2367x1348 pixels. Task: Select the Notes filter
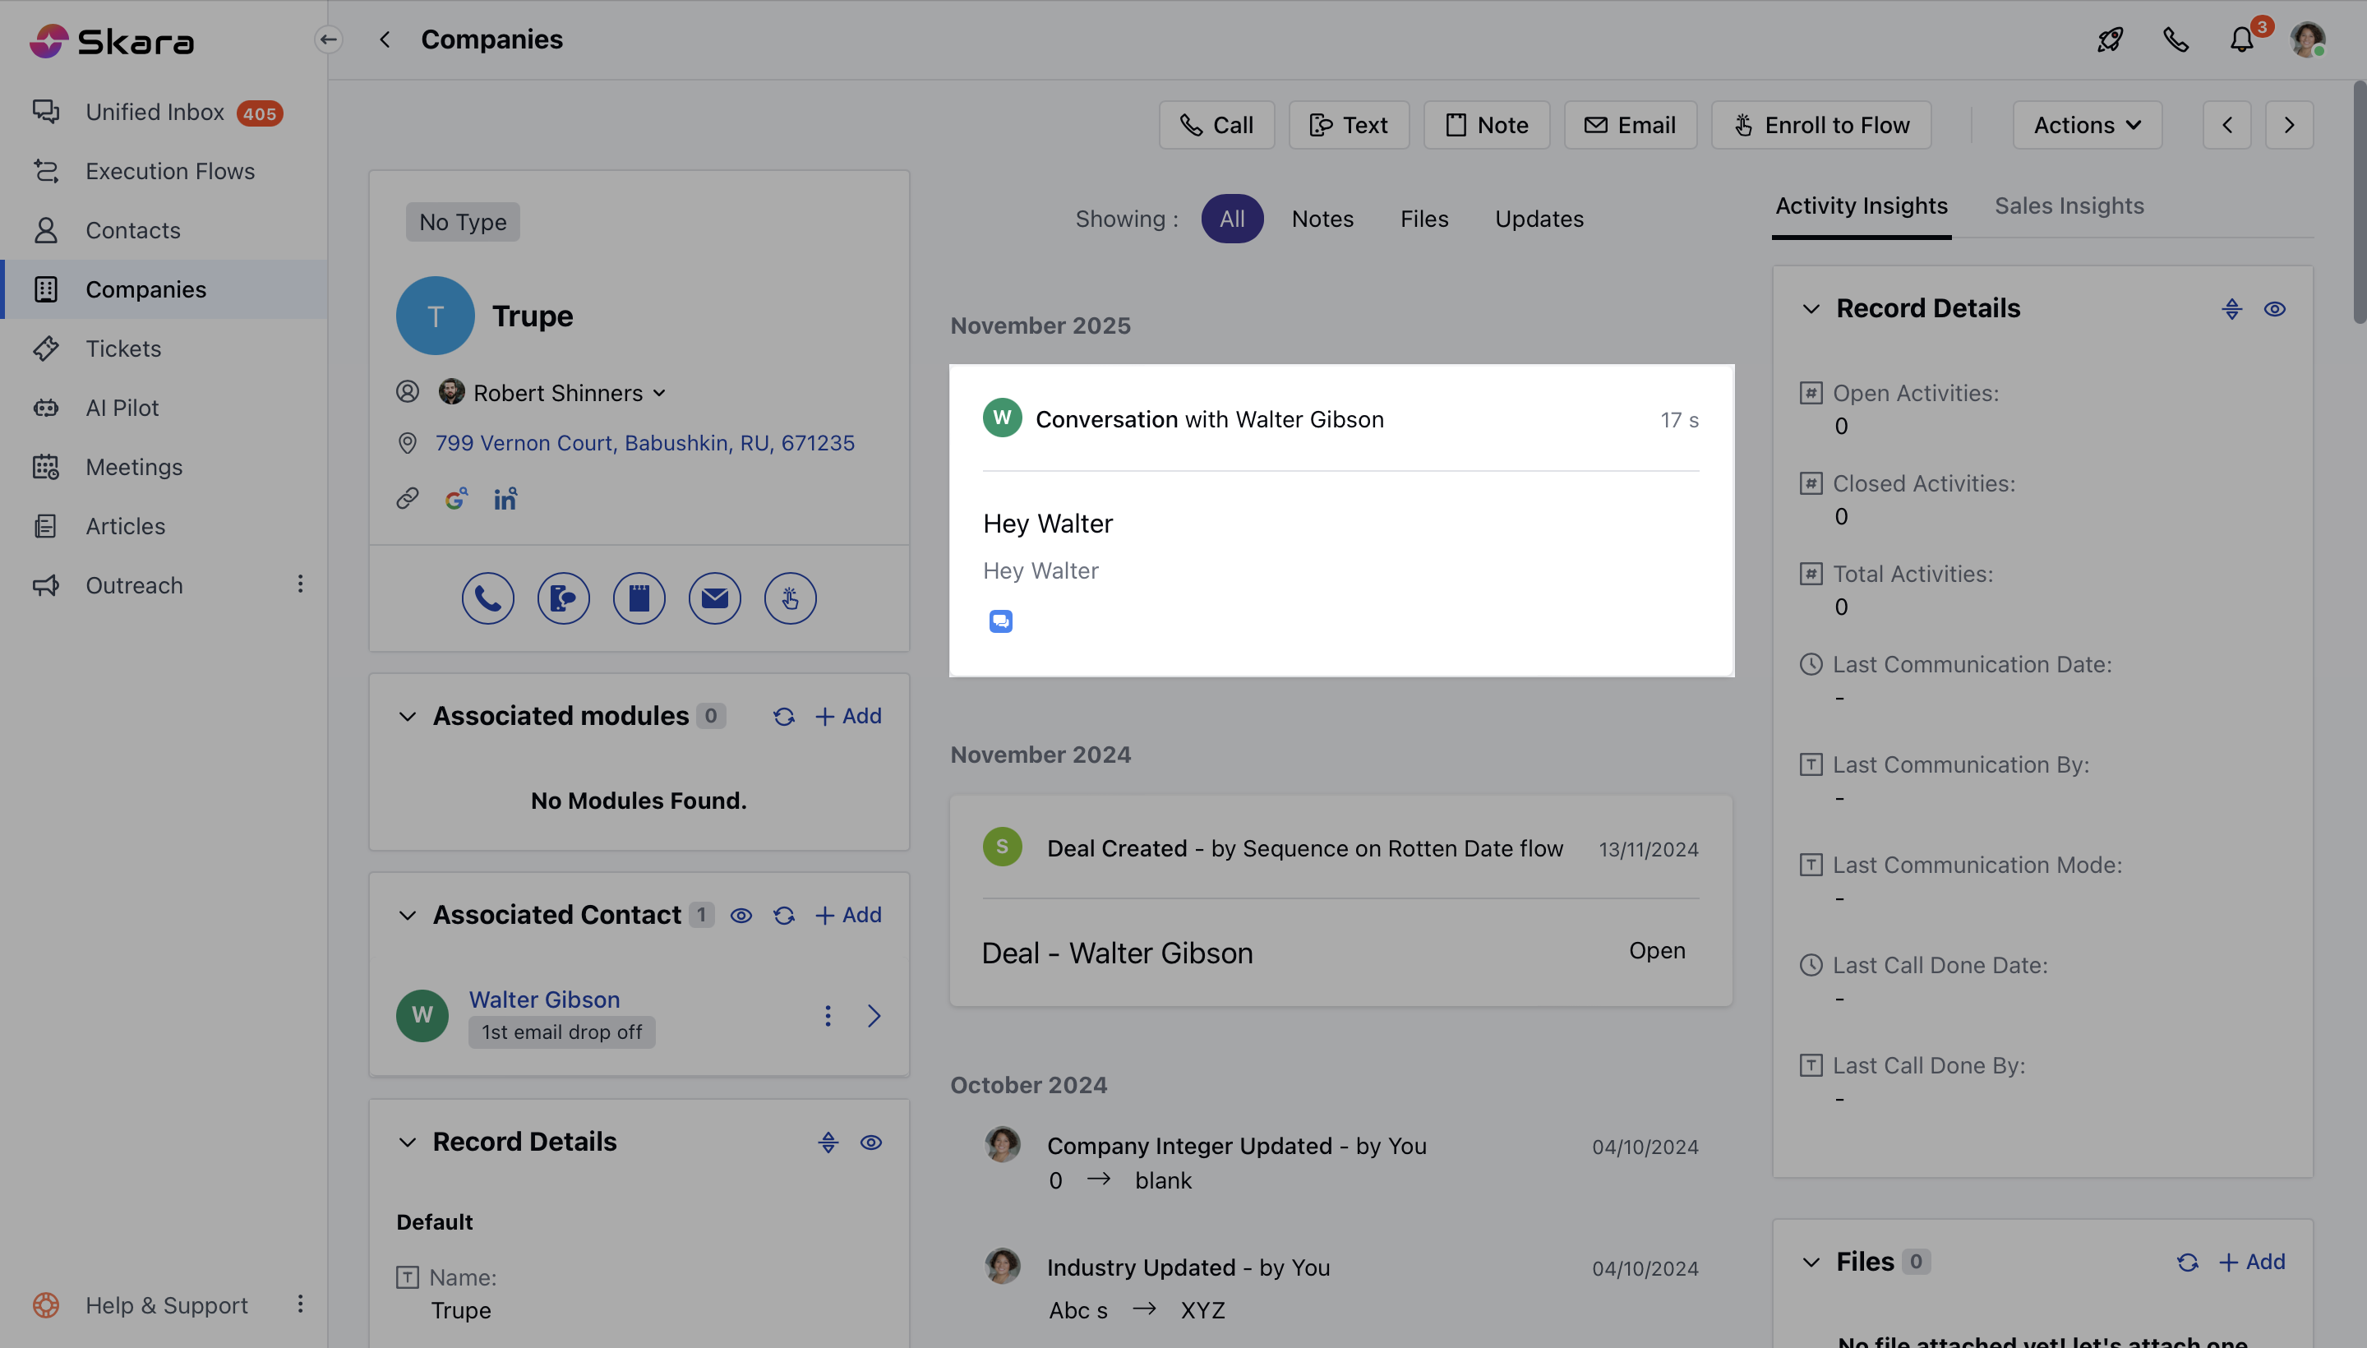[1322, 219]
